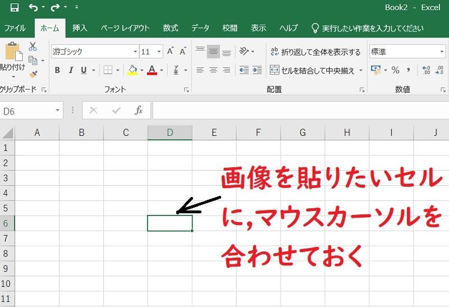Switch to the 数式 tab
The height and width of the screenshot is (307, 449).
(x=171, y=28)
